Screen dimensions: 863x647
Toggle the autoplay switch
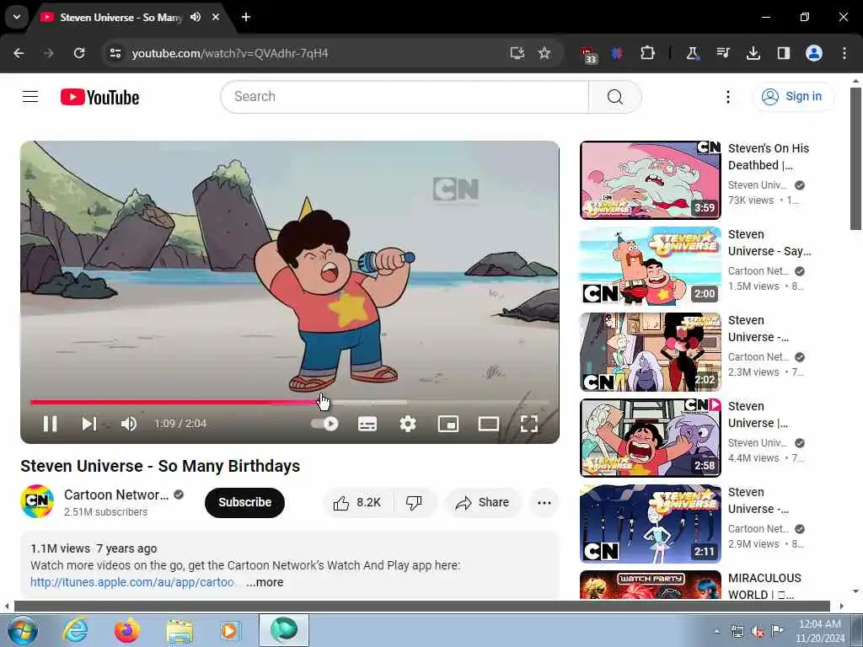click(324, 424)
